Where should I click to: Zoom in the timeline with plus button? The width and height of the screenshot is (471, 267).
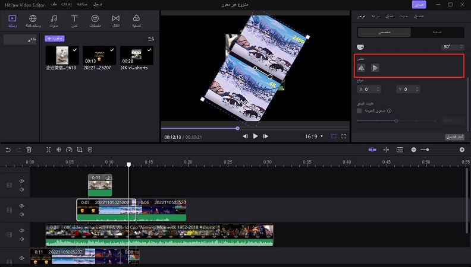click(x=462, y=150)
